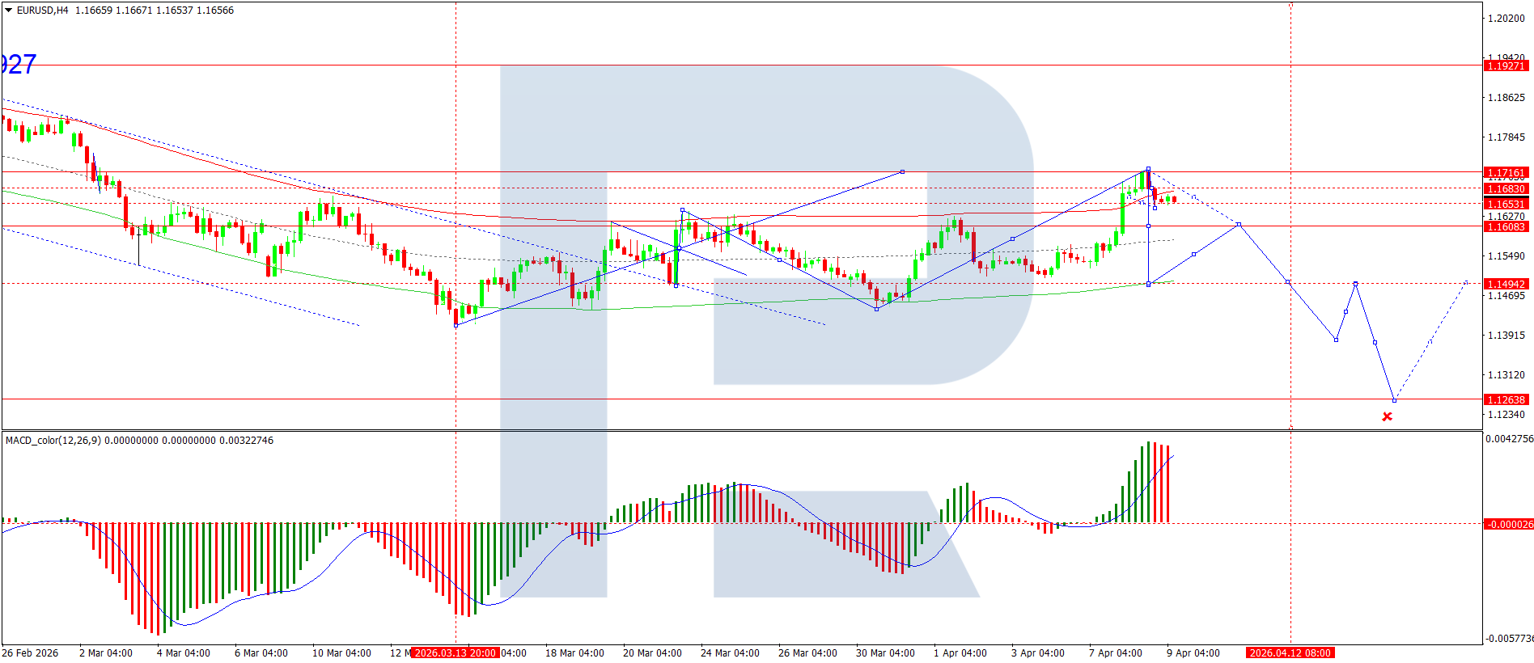Click the EURUSD,H4 symbol title text
This screenshot has width=1534, height=663.
click(42, 11)
